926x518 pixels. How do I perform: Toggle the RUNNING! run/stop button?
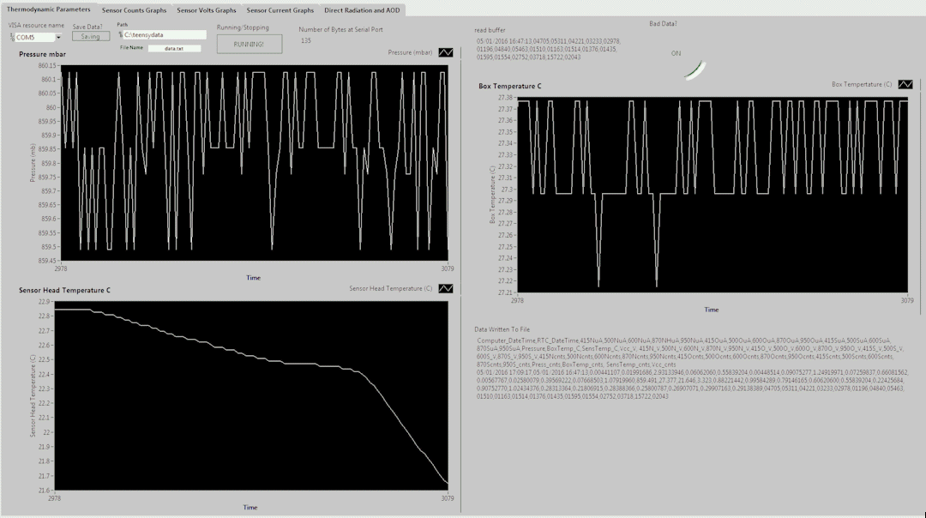click(249, 44)
